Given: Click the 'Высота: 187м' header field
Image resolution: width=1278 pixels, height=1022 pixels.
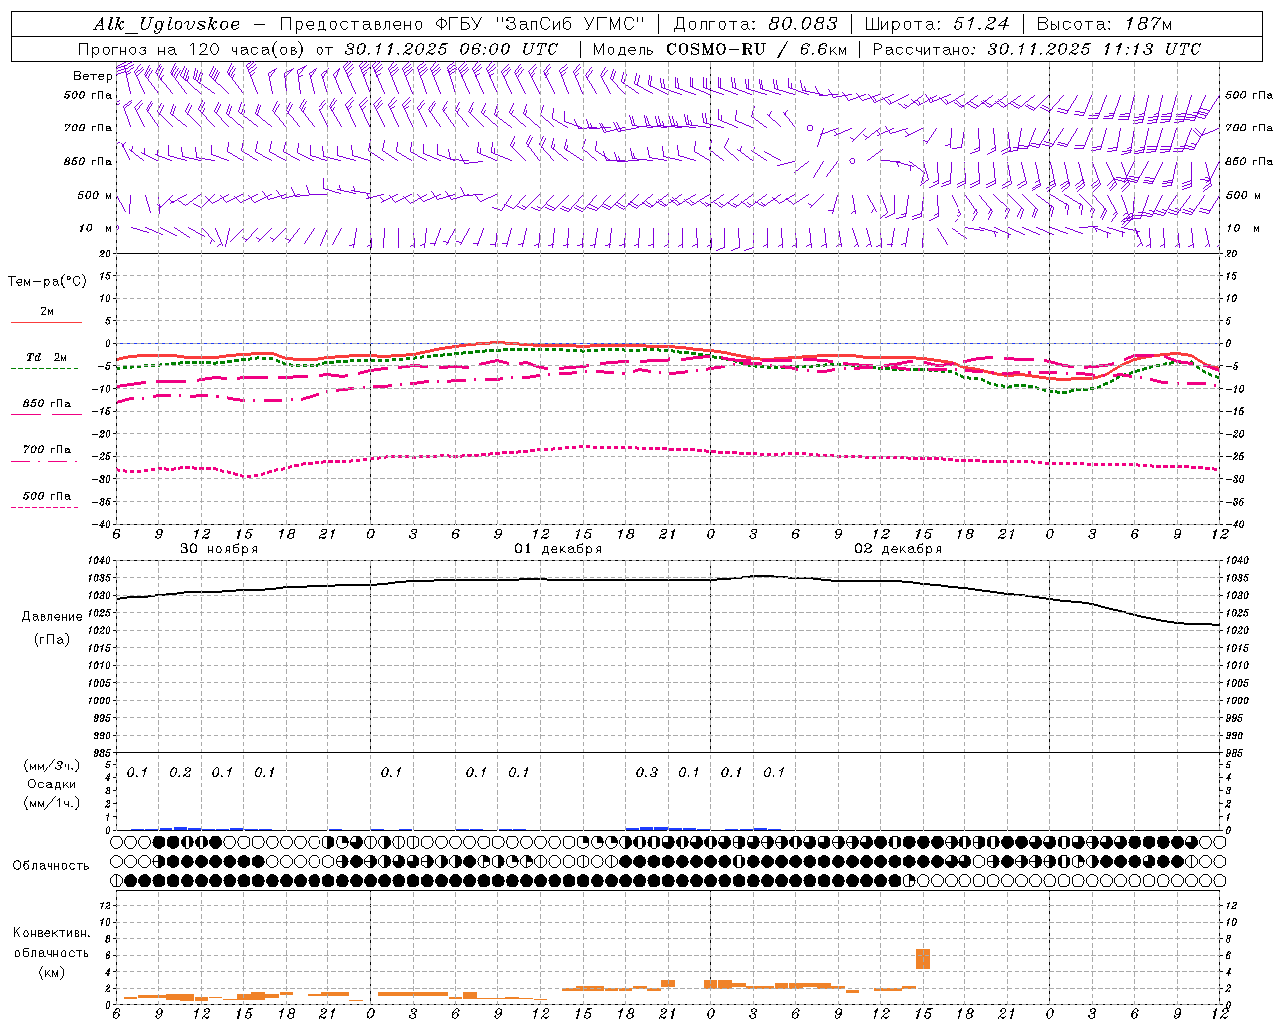Looking at the screenshot, I should point(1104,24).
